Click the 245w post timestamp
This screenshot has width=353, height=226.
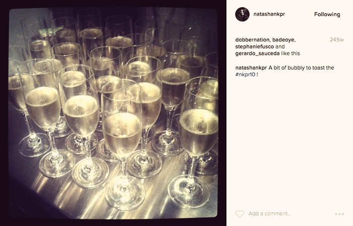(x=336, y=40)
